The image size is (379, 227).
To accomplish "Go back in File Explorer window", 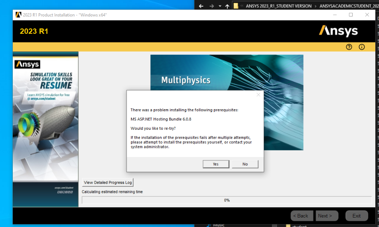I will [x=201, y=6].
